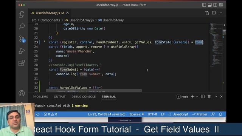This screenshot has width=242, height=136.
Task: Switch to the OUTPUT panel tab
Action: coord(60,97)
